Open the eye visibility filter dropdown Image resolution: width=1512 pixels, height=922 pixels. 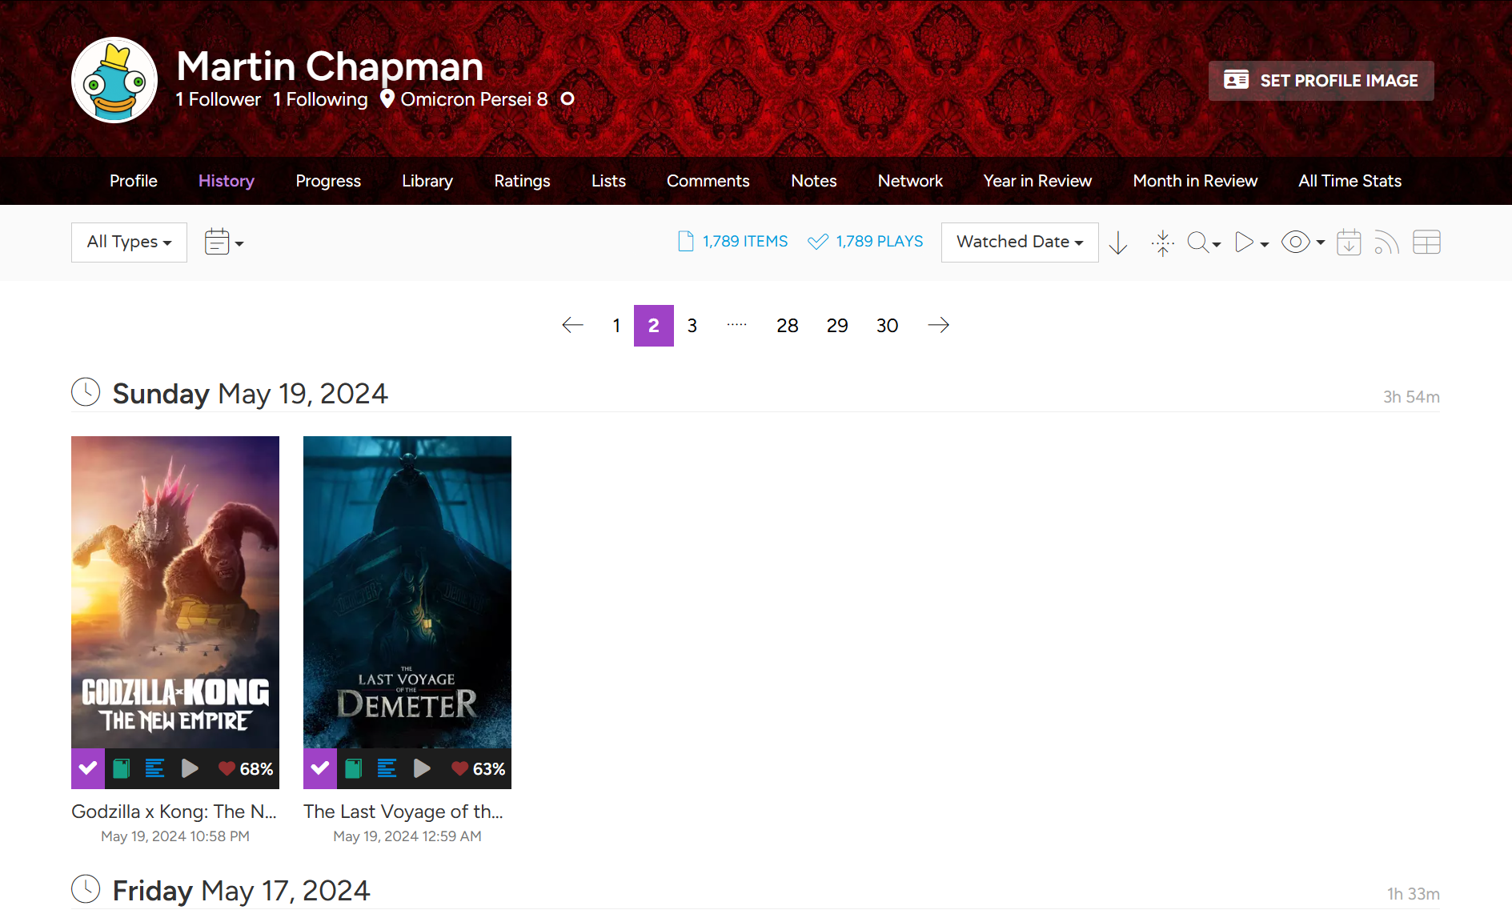coord(1302,243)
